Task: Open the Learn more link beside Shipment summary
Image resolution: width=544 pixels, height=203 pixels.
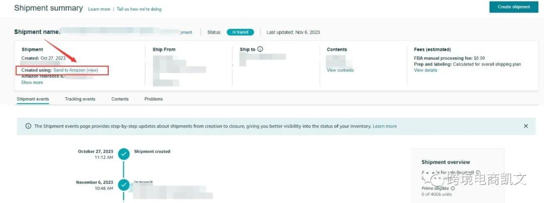Action: (x=99, y=10)
